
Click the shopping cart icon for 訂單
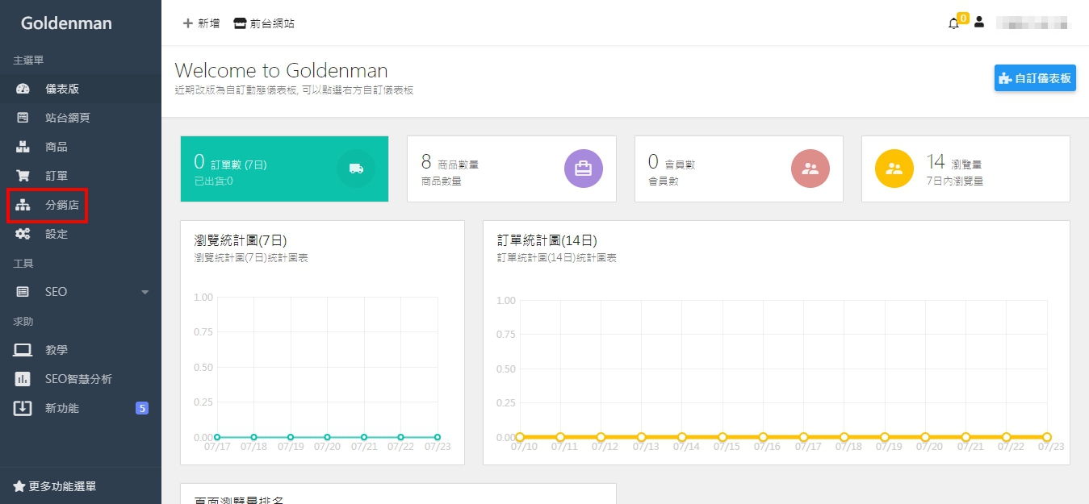click(x=23, y=176)
